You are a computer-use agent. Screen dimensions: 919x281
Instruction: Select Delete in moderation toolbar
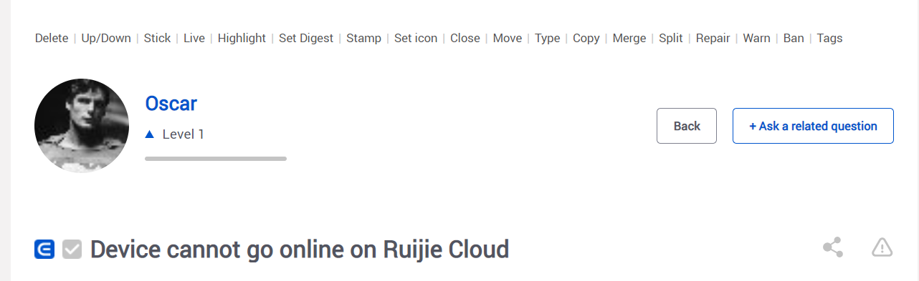coord(52,38)
